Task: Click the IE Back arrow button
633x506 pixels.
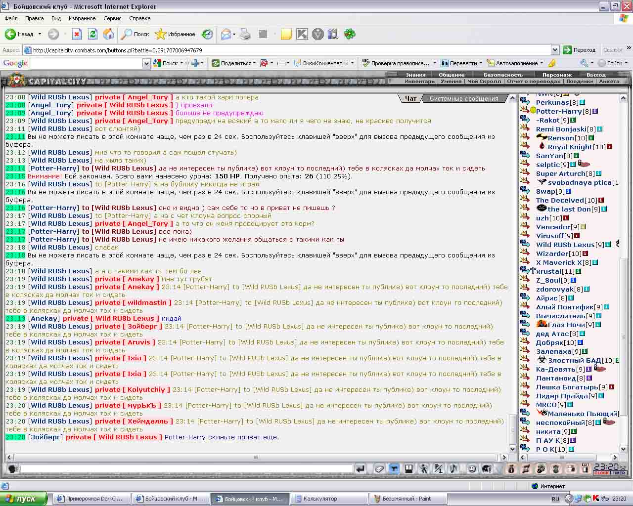Action: pos(19,34)
